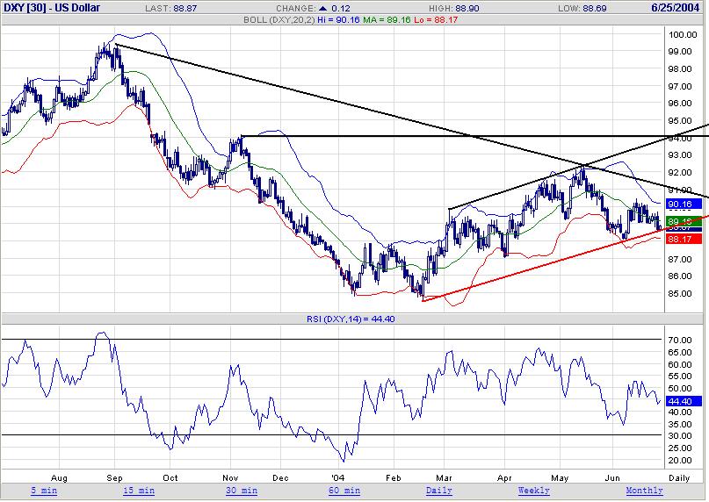Click the blue 44.40 RSI value tag
This screenshot has width=709, height=502.
(677, 400)
